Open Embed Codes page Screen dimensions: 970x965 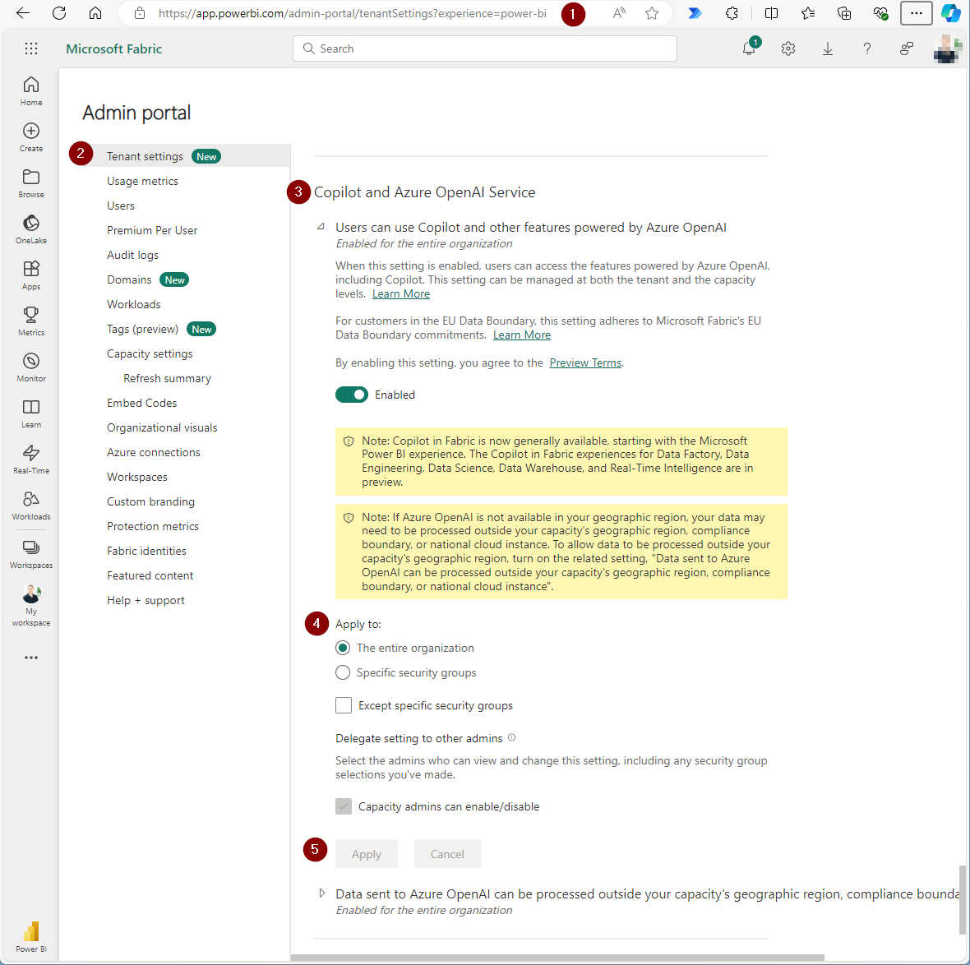click(x=141, y=403)
